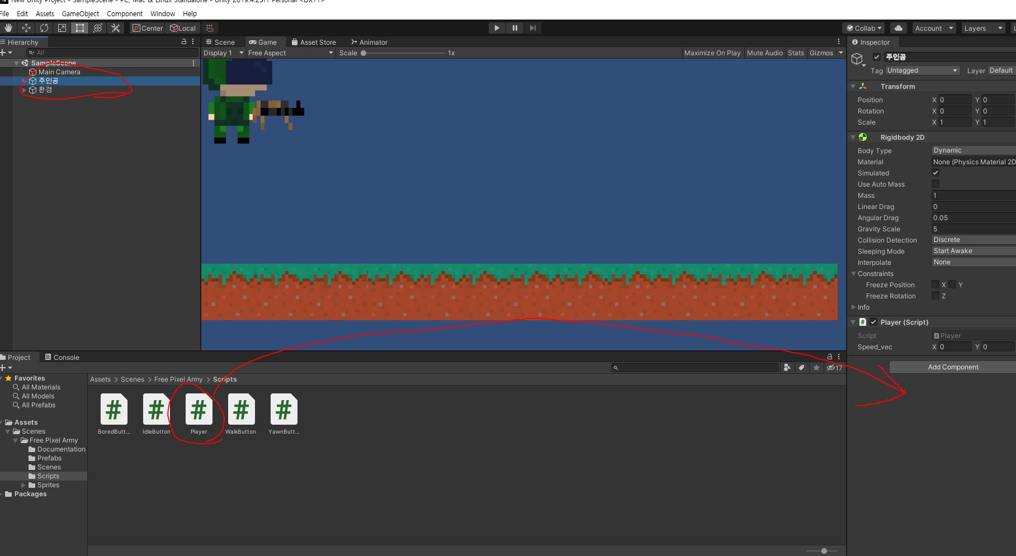Open Account menu button
1016x556 pixels.
pyautogui.click(x=934, y=28)
